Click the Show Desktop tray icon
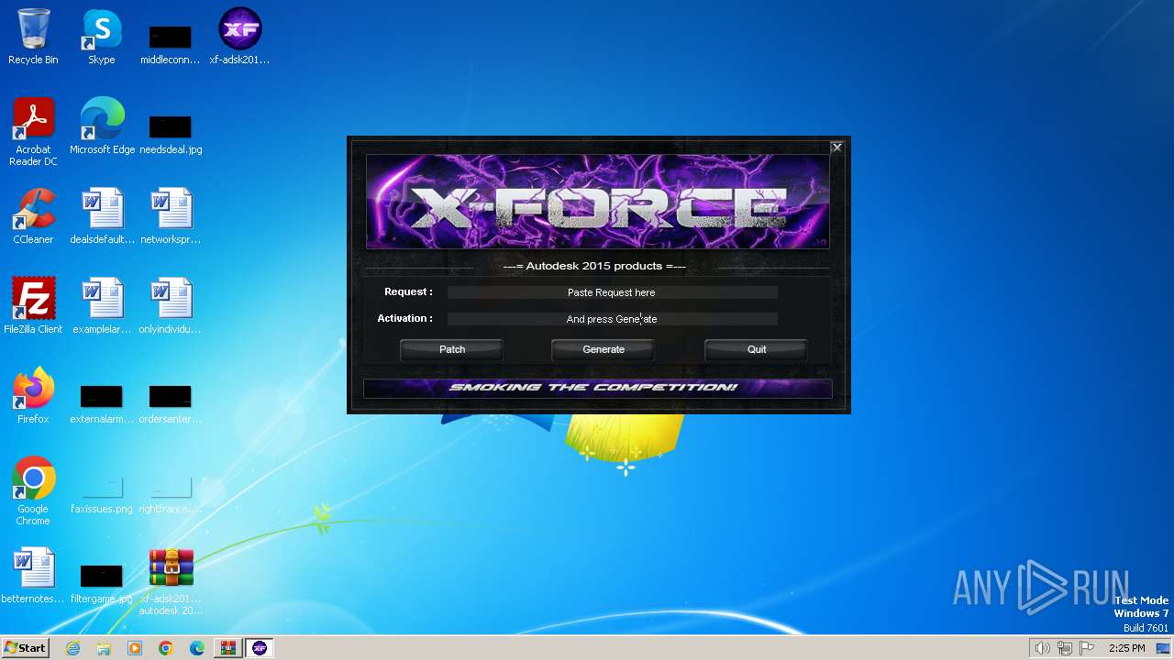 1164,648
